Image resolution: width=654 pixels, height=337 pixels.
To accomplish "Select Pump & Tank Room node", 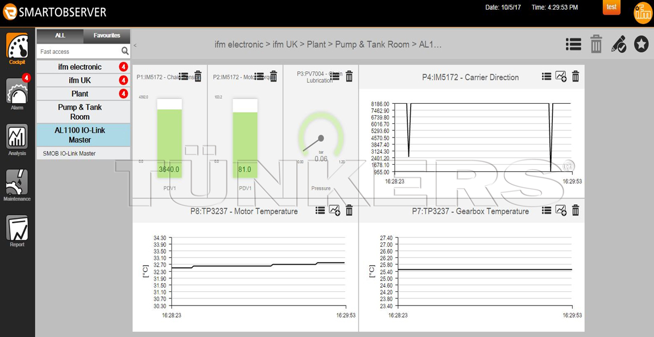I will [83, 112].
